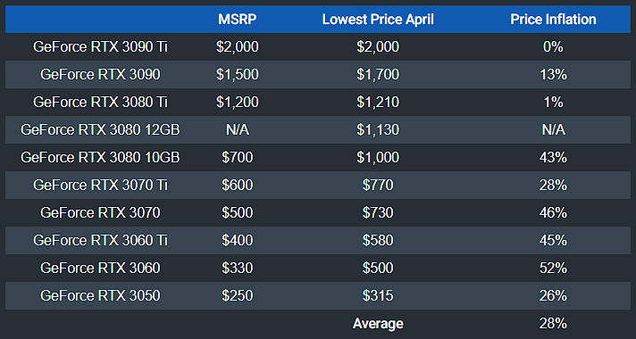Select the 0% inflation for RTX 3090 Ti
Viewport: 636px width, 339px height.
point(553,47)
